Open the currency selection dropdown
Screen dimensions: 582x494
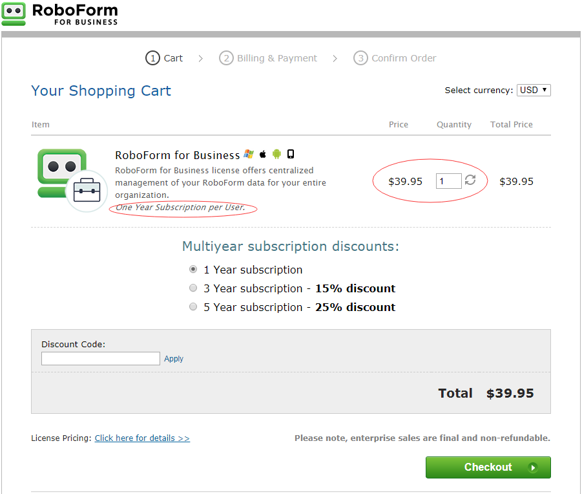534,90
